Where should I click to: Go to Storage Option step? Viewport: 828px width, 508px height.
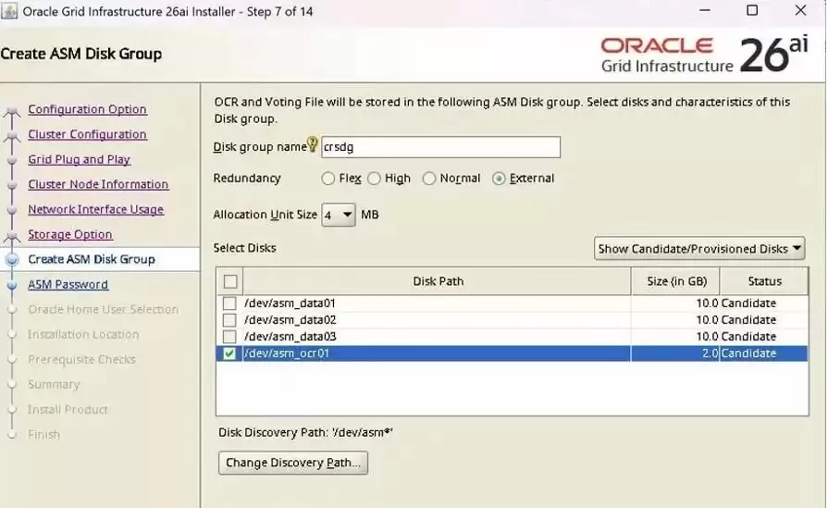[70, 234]
